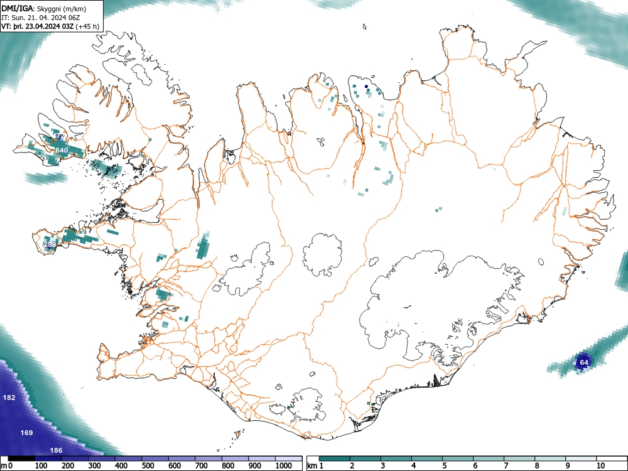Click the 500–600 m legend color swatch
The height and width of the screenshot is (471, 628).
(155, 458)
